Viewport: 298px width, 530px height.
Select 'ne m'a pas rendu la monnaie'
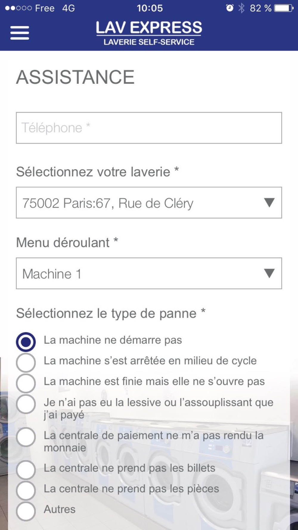26,437
